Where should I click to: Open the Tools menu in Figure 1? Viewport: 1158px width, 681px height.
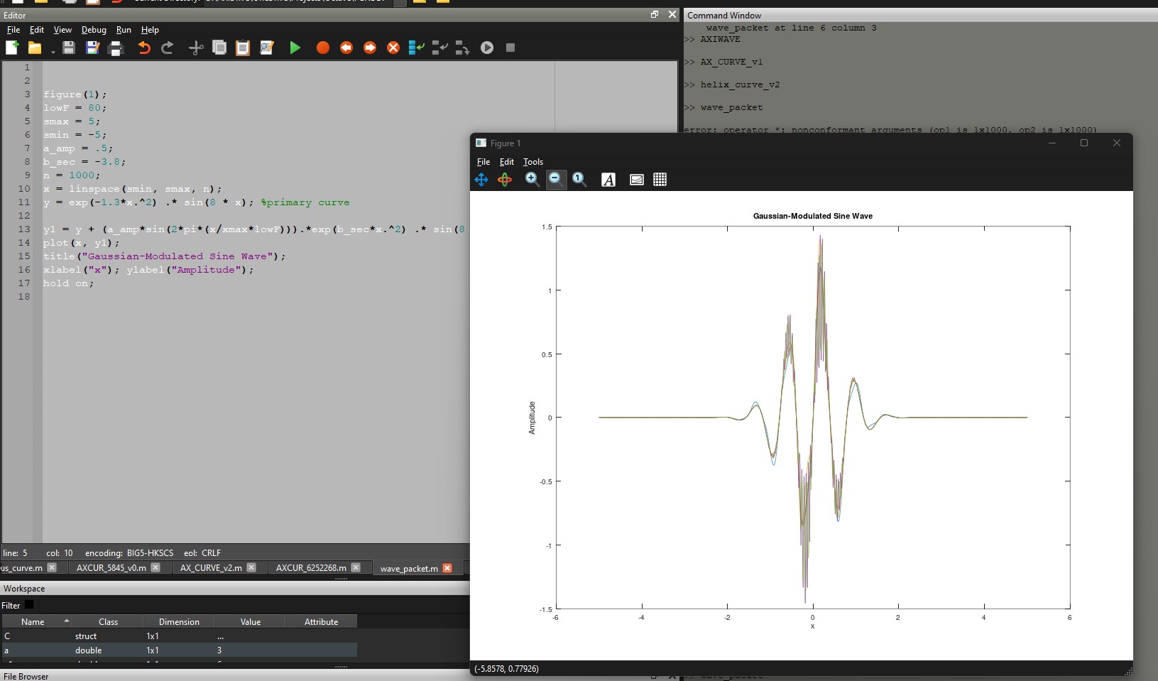(532, 162)
